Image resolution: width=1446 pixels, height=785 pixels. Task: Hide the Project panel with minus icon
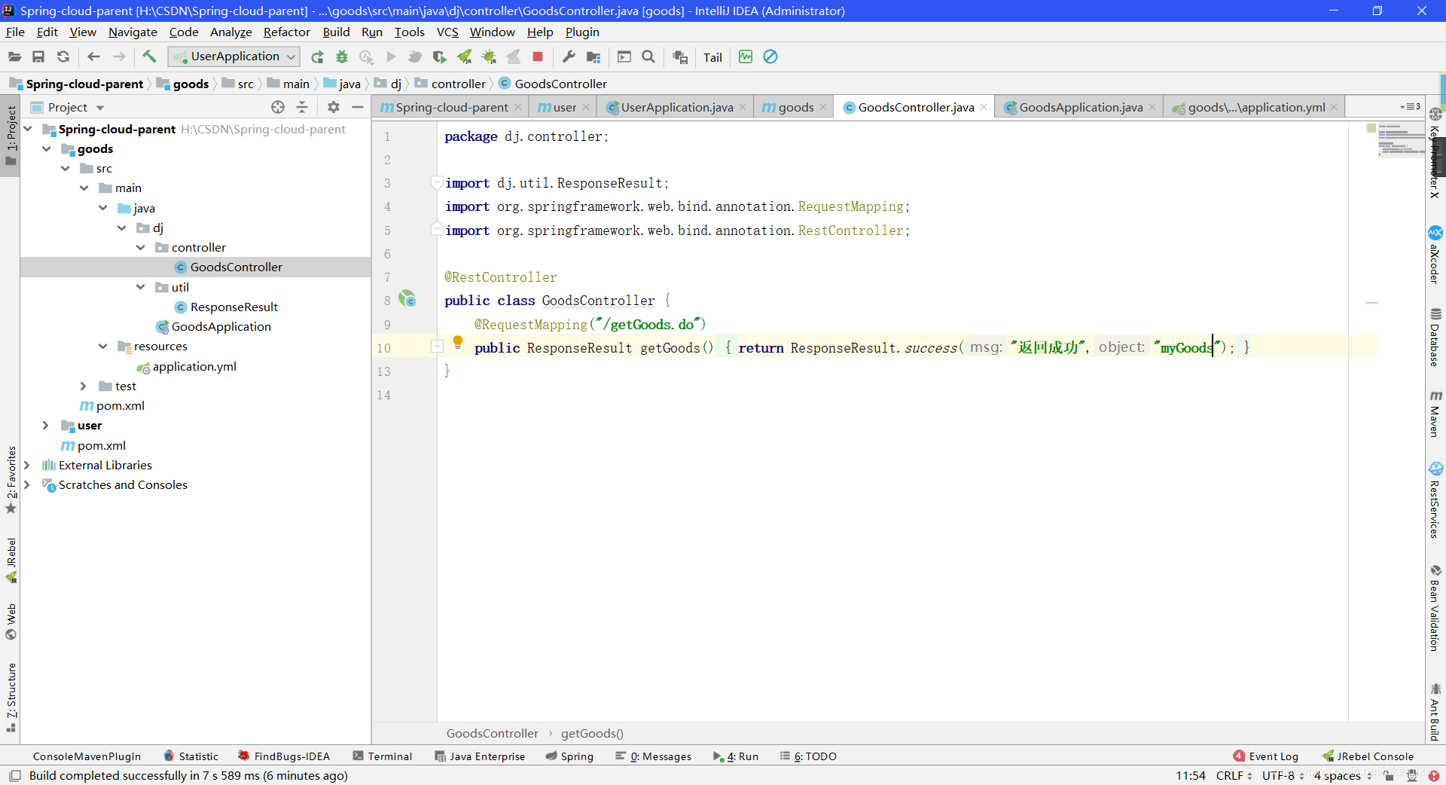[358, 107]
